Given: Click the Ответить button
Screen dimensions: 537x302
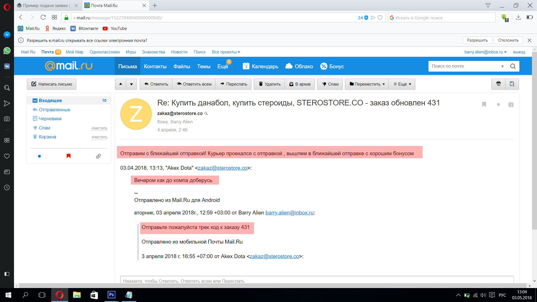Looking at the screenshot, I should tap(156, 84).
